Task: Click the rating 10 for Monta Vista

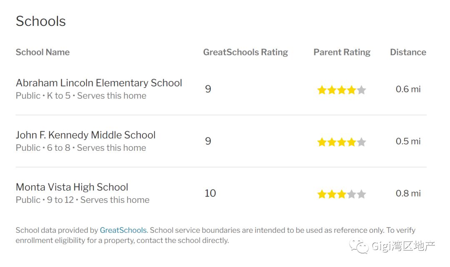Action: click(x=210, y=193)
